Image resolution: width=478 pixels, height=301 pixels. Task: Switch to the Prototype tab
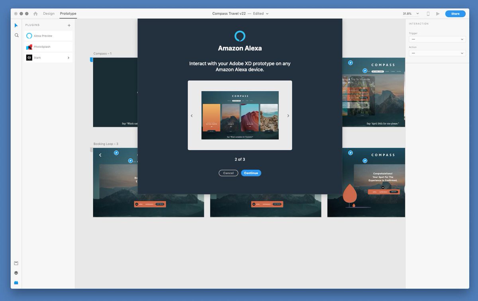(x=68, y=14)
